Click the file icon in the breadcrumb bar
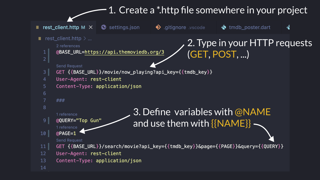 click(39, 38)
